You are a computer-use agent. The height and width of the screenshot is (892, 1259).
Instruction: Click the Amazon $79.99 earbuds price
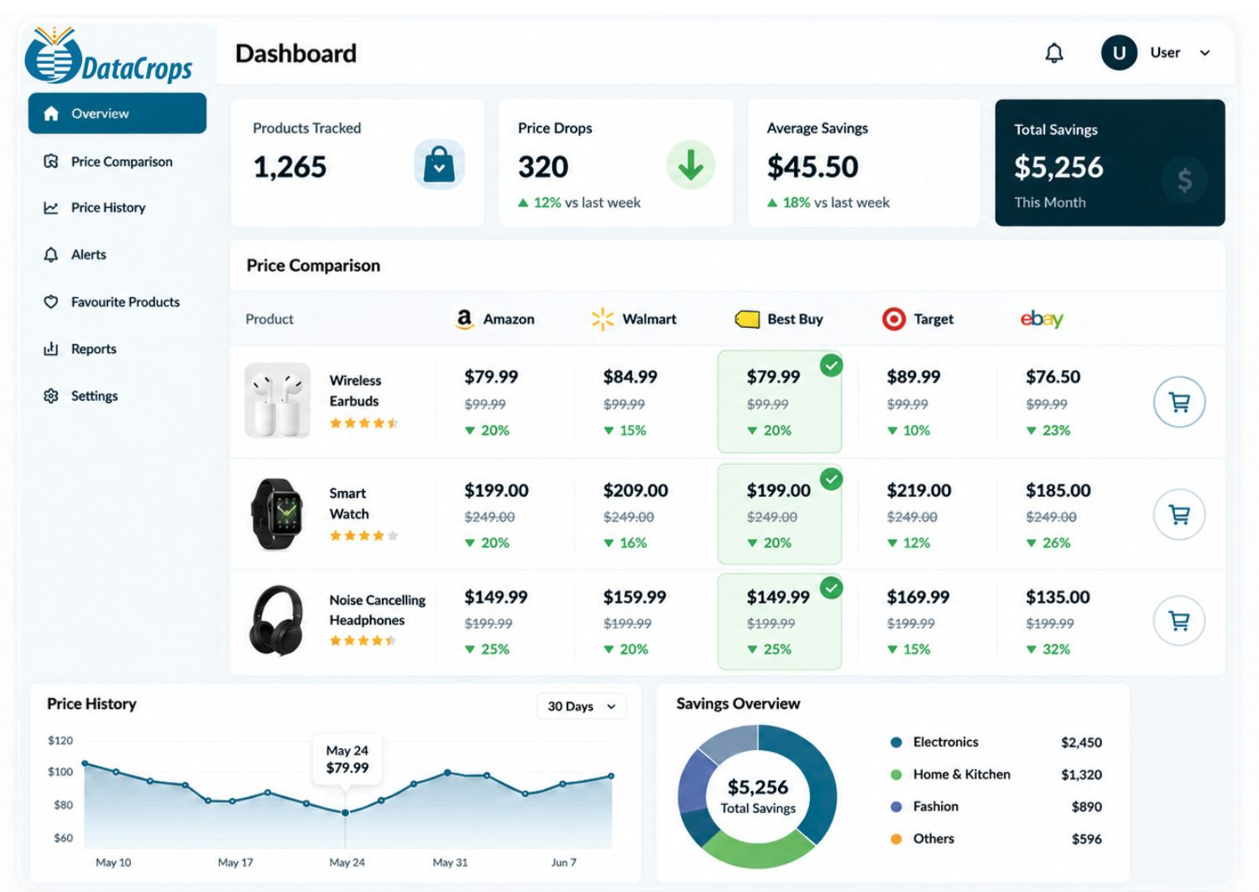491,377
